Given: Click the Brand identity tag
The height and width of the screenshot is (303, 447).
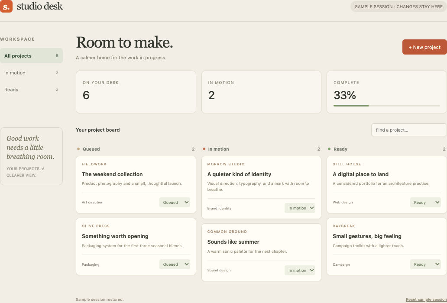Looking at the screenshot, I should 219,208.
